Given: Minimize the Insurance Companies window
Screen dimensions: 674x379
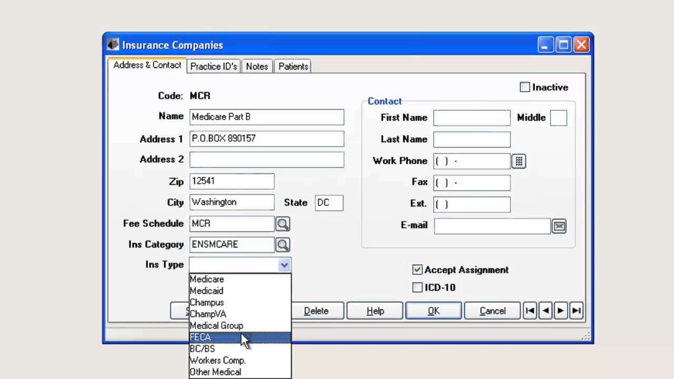Looking at the screenshot, I should click(x=546, y=45).
